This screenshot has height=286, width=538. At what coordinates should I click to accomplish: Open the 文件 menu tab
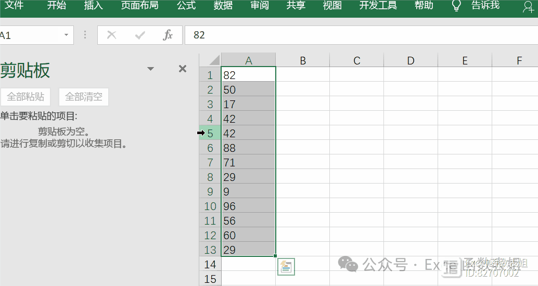pyautogui.click(x=14, y=5)
